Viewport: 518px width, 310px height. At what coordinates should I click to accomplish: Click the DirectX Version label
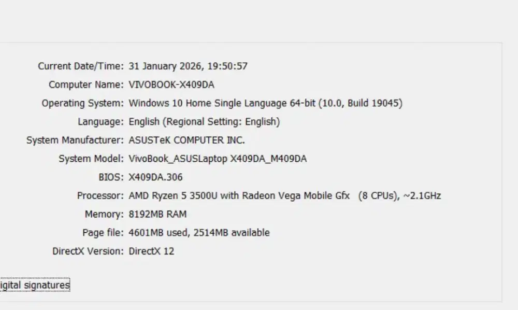(88, 251)
